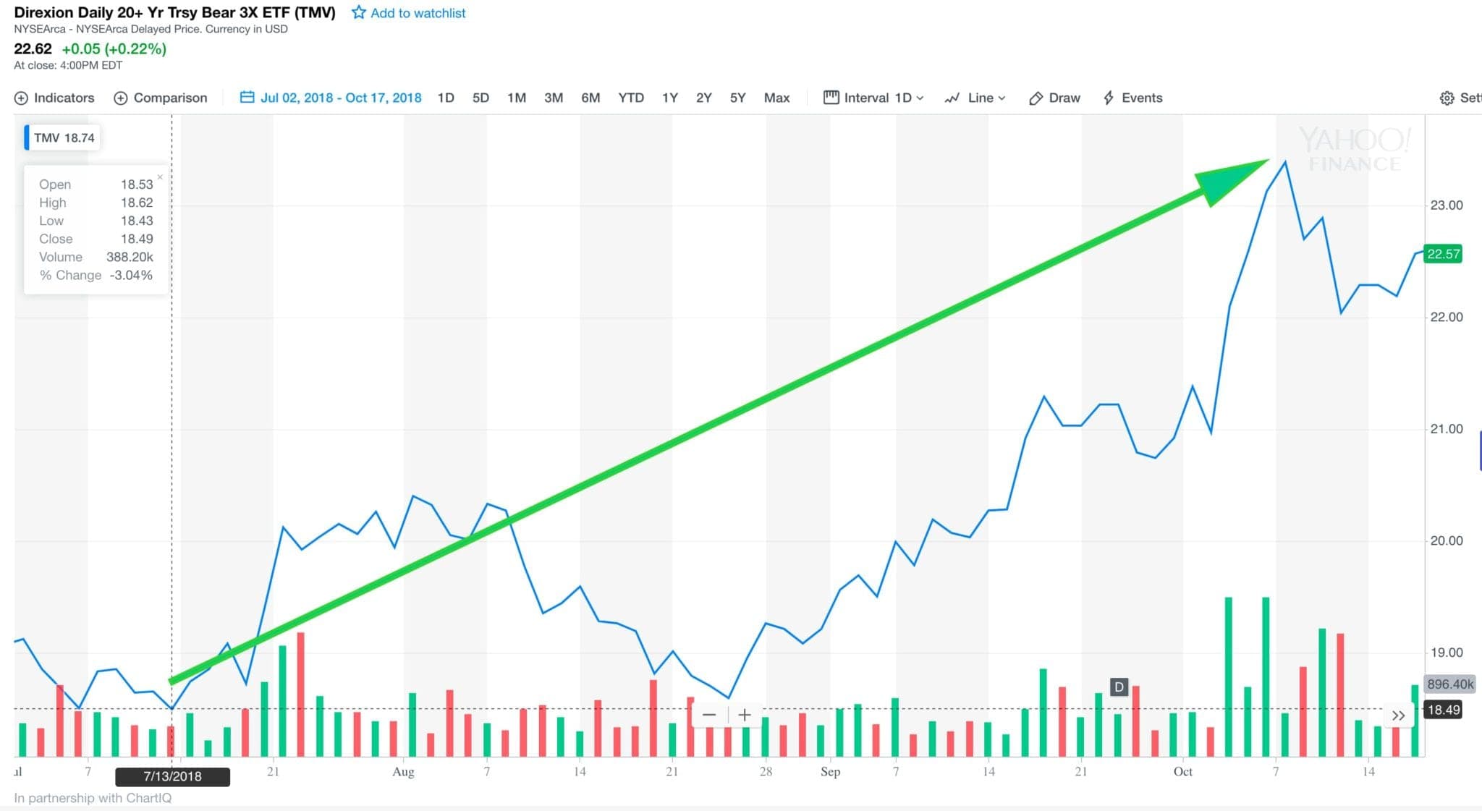Click the 7/13/2018 date marker label
The height and width of the screenshot is (811, 1482).
pyautogui.click(x=172, y=776)
